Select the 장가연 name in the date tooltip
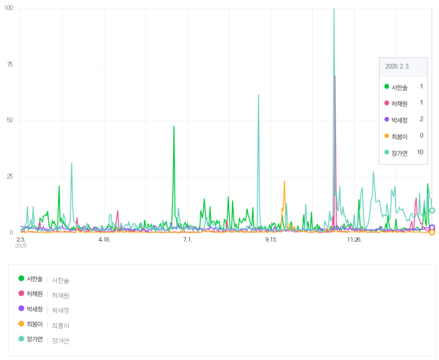Viewport: 439px width, 360px height. click(399, 154)
